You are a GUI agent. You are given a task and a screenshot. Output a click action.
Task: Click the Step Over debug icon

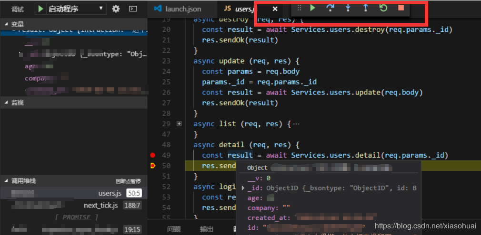coord(330,8)
